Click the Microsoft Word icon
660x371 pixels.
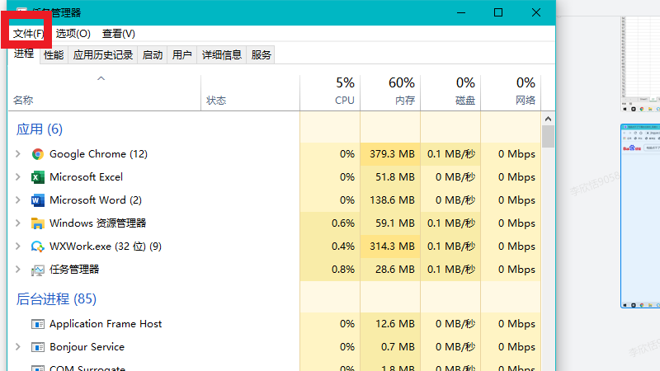pos(37,200)
